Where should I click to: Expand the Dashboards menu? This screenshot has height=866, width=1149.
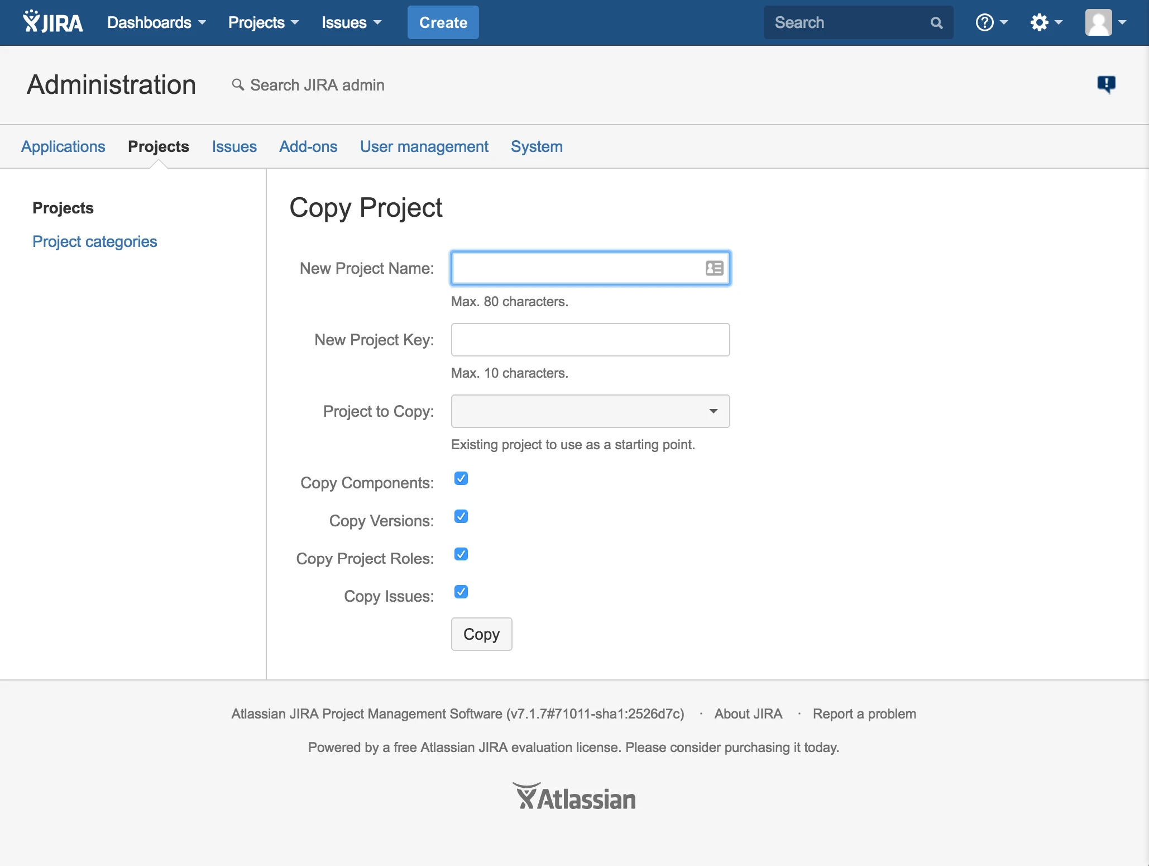point(156,22)
